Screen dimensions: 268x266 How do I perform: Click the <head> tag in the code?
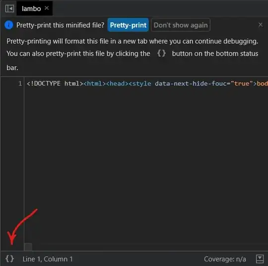[x=117, y=84]
